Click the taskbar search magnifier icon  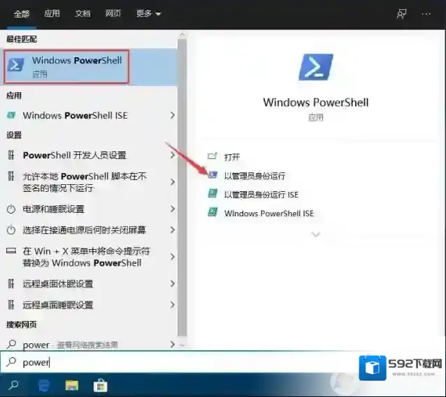[13, 384]
